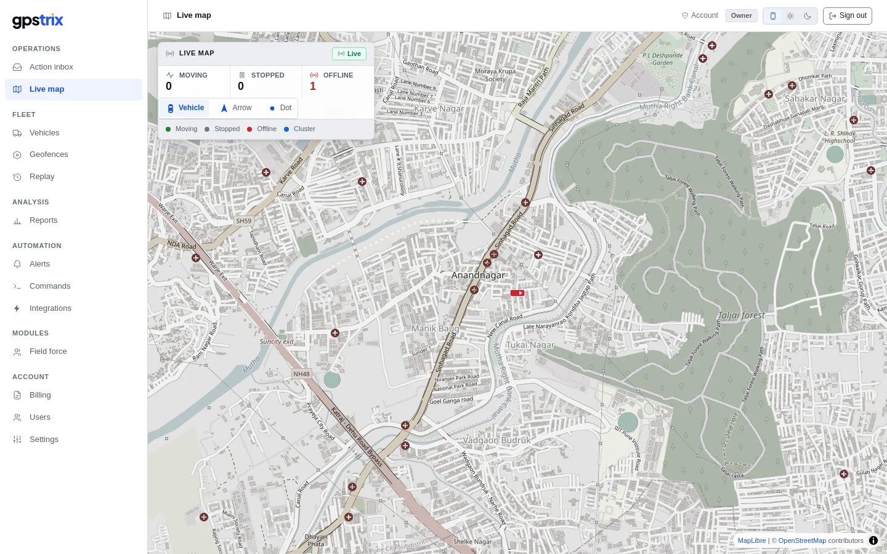Viewport: 887px width, 554px height.
Task: Go to Billing in the Account section
Action: tap(73, 395)
